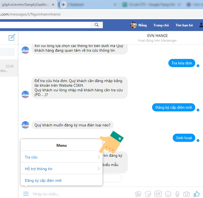The height and width of the screenshot is (198, 203).
Task: Select Đăng ký cấp điện mới in menu
Action: 62,180
